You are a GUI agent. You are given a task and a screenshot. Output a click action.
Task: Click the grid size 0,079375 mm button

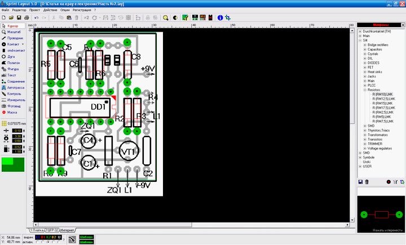14,123
